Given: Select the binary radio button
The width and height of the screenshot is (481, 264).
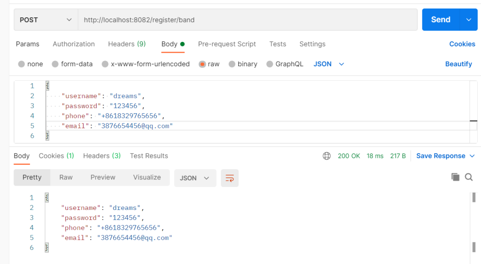Looking at the screenshot, I should (x=232, y=64).
